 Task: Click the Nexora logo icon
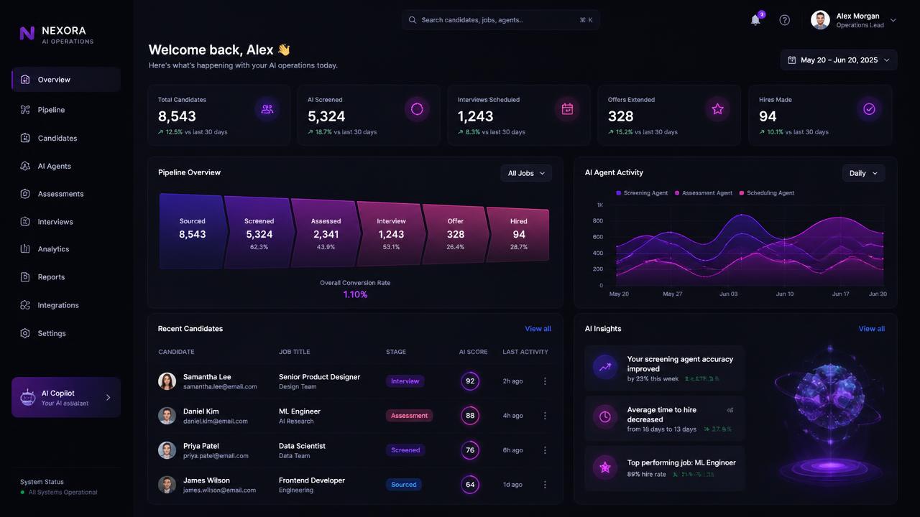coord(27,33)
